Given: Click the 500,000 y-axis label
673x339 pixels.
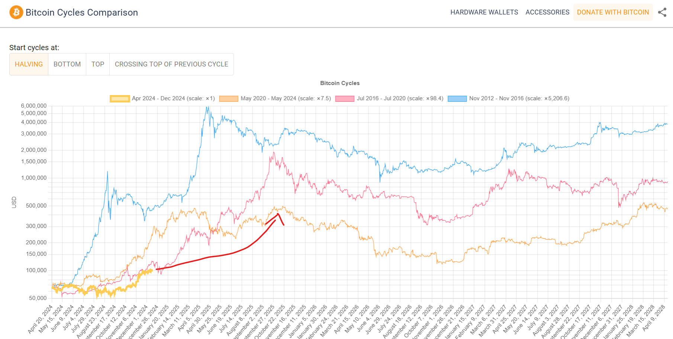Looking at the screenshot, I should tap(36, 206).
